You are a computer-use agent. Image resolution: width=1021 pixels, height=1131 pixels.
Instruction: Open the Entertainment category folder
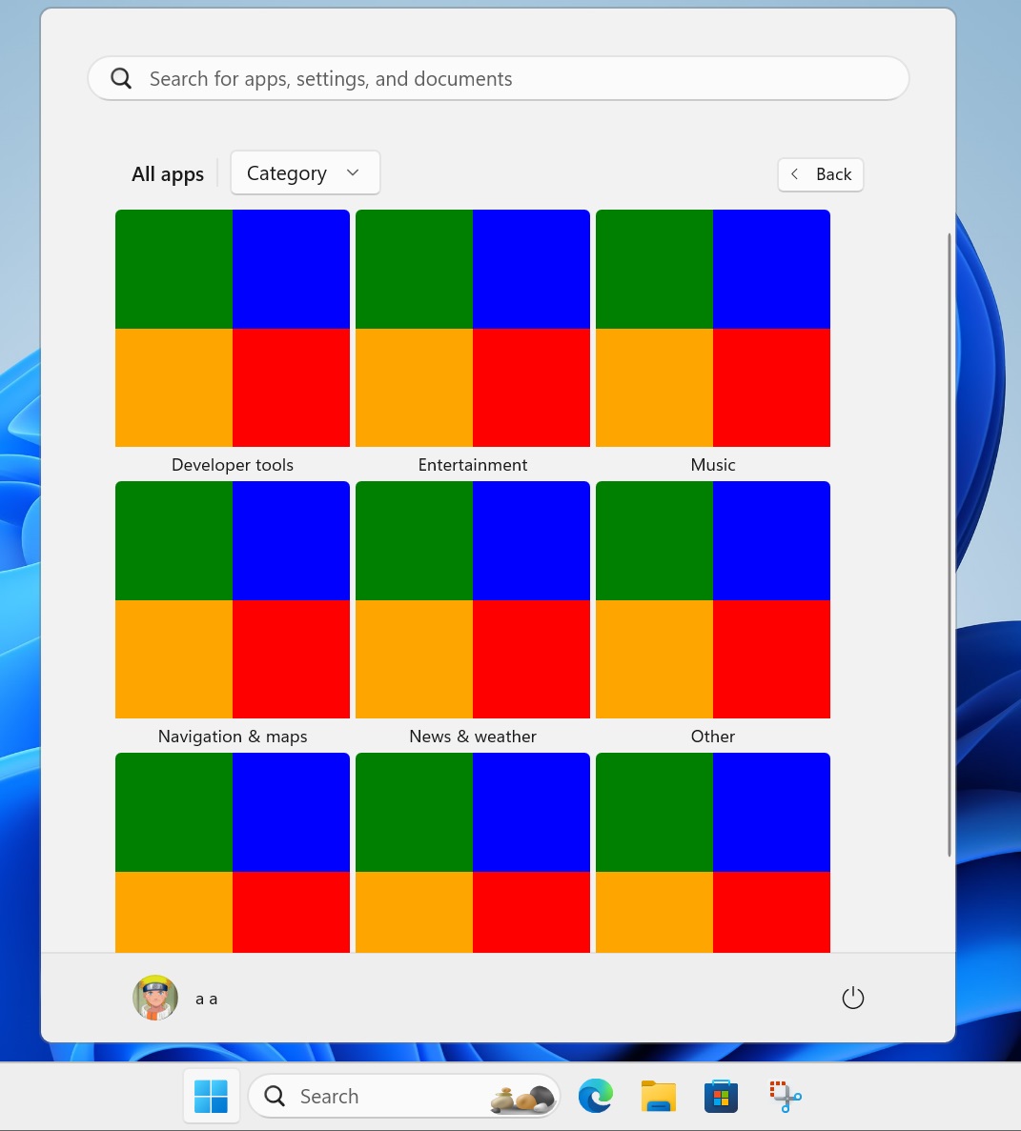472,328
